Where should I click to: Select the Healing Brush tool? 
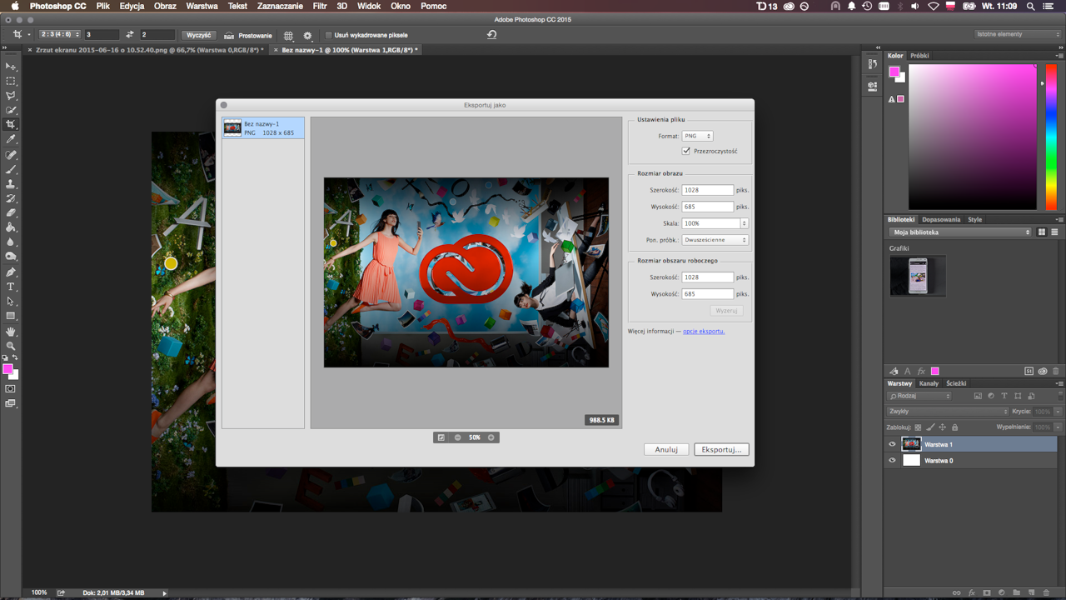tap(11, 155)
